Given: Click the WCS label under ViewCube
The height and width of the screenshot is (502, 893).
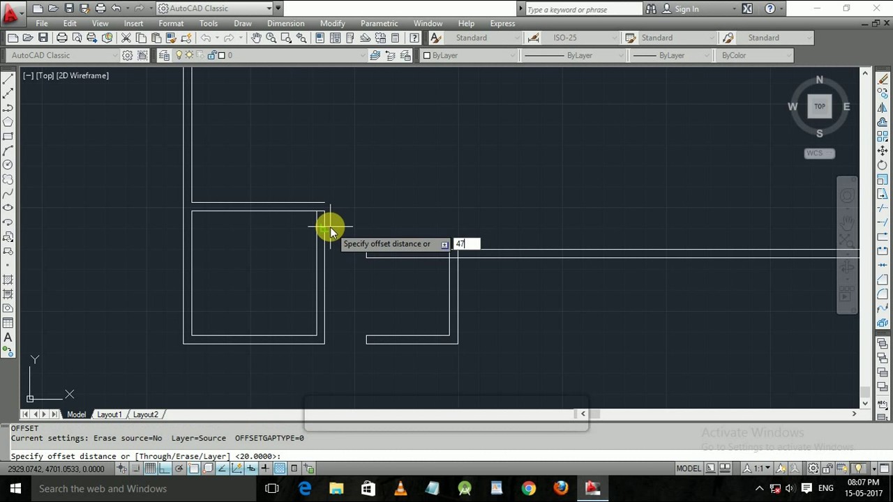Looking at the screenshot, I should click(820, 153).
